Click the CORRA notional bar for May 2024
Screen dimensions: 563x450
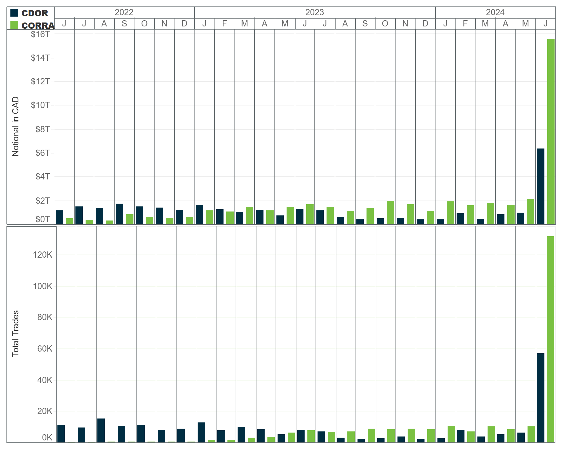tap(531, 211)
